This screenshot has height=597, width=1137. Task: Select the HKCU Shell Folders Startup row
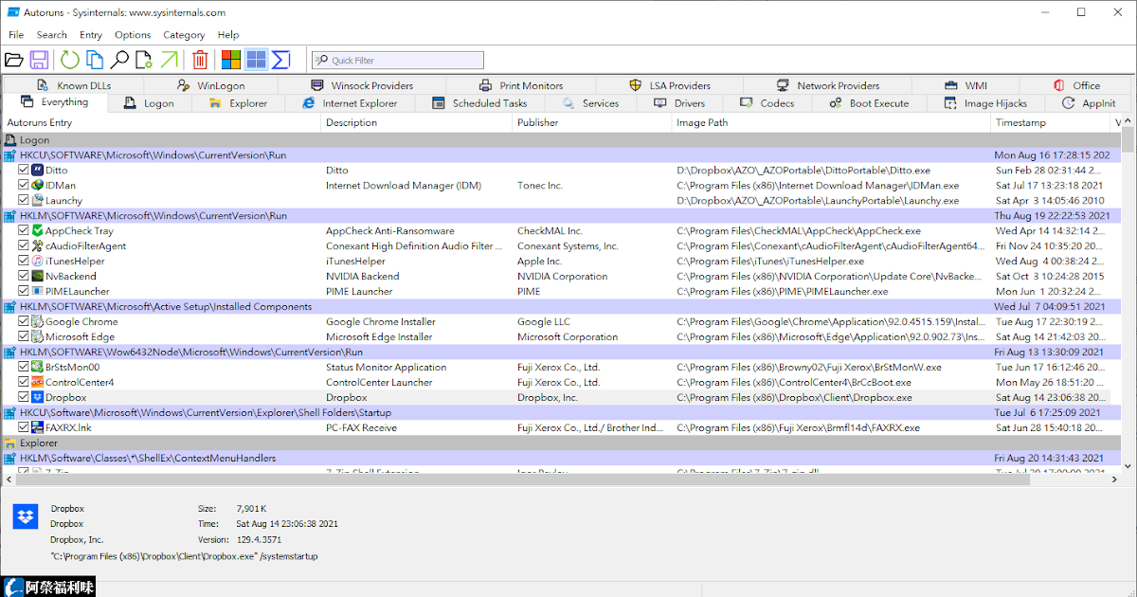click(561, 412)
